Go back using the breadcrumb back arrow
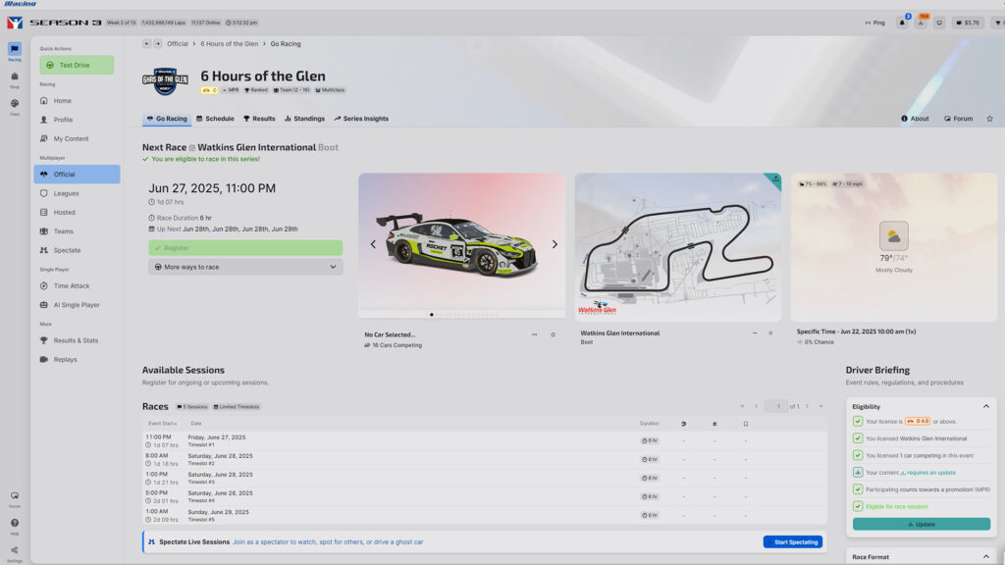The width and height of the screenshot is (1005, 565). [147, 43]
